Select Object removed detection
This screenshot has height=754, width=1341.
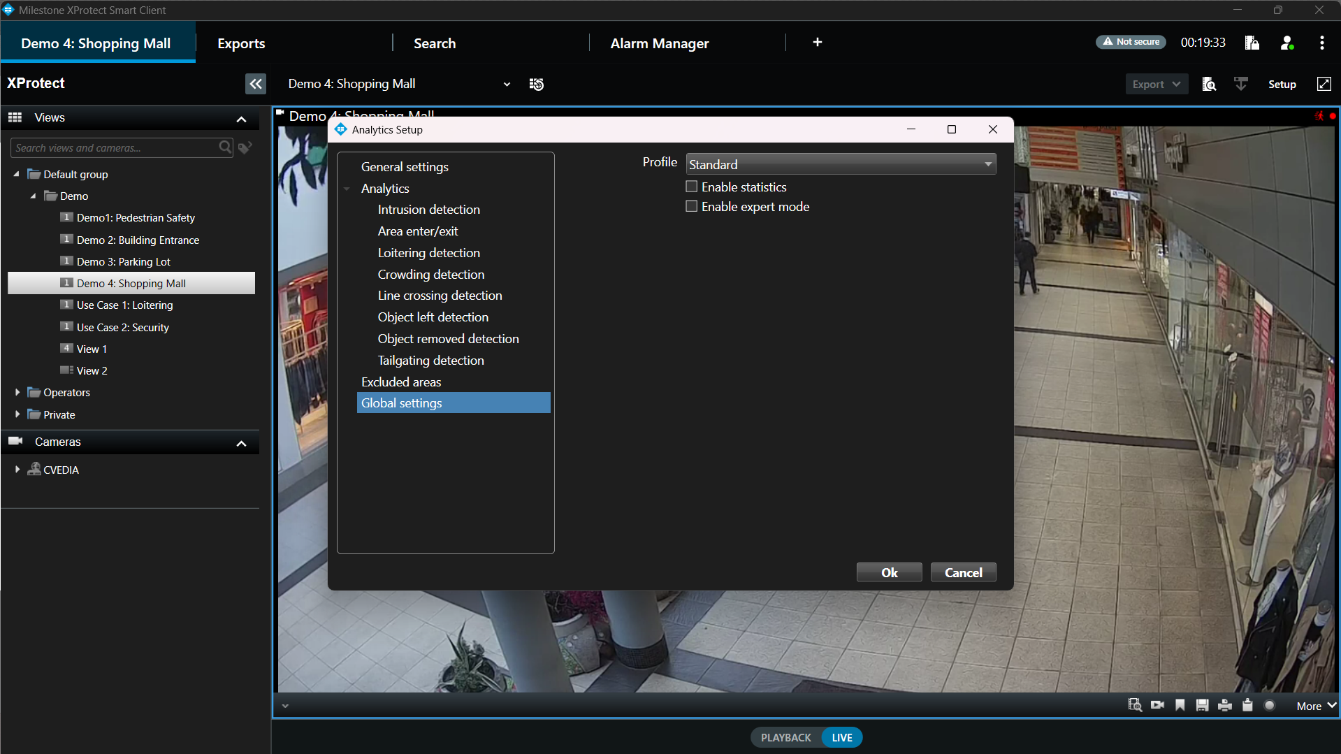[448, 338]
